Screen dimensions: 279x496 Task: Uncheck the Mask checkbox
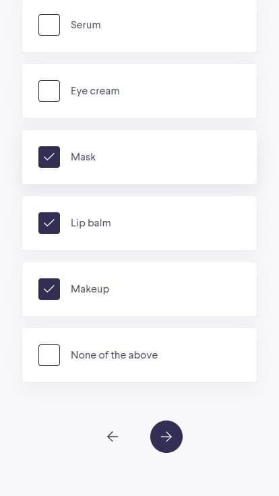click(49, 157)
